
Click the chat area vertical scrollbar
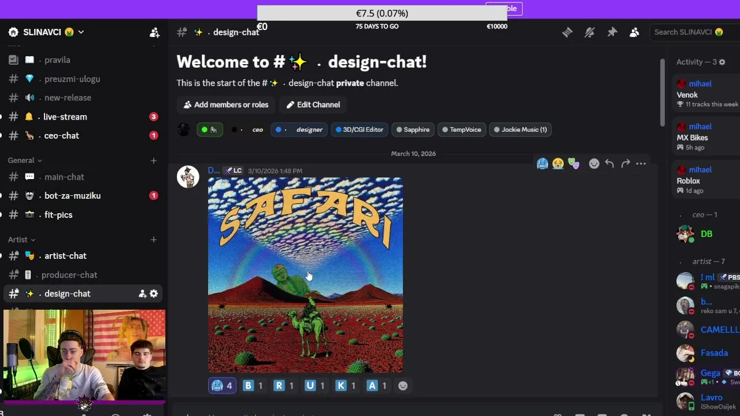663,91
